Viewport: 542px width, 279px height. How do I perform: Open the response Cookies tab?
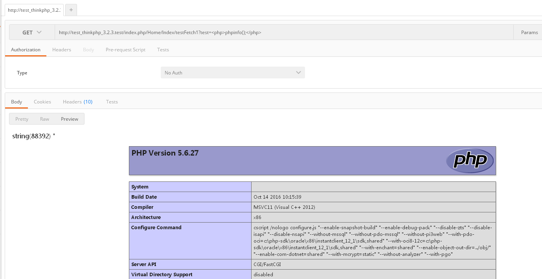(42, 102)
